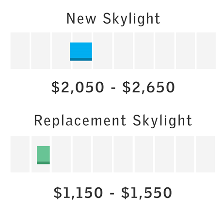Click the $2,050 - $2,650 price range text

point(113,88)
